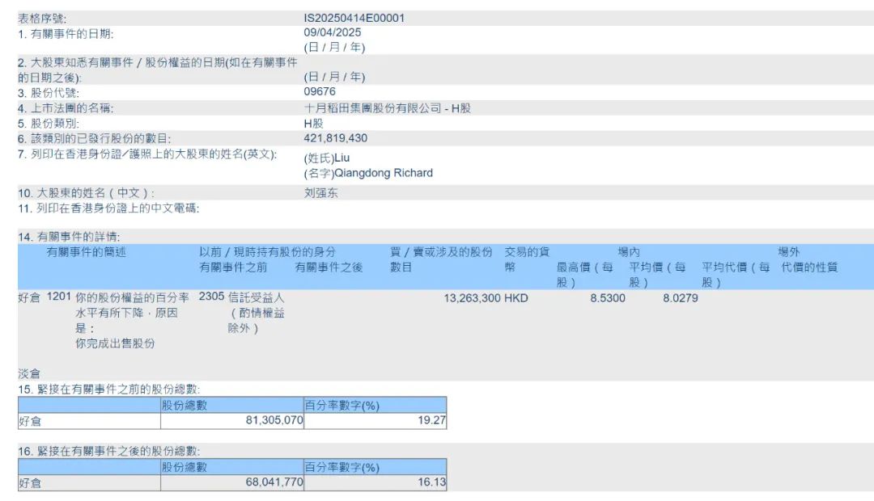Select heading 15. 緊接在有關事件之前的股份總數

coord(108,389)
